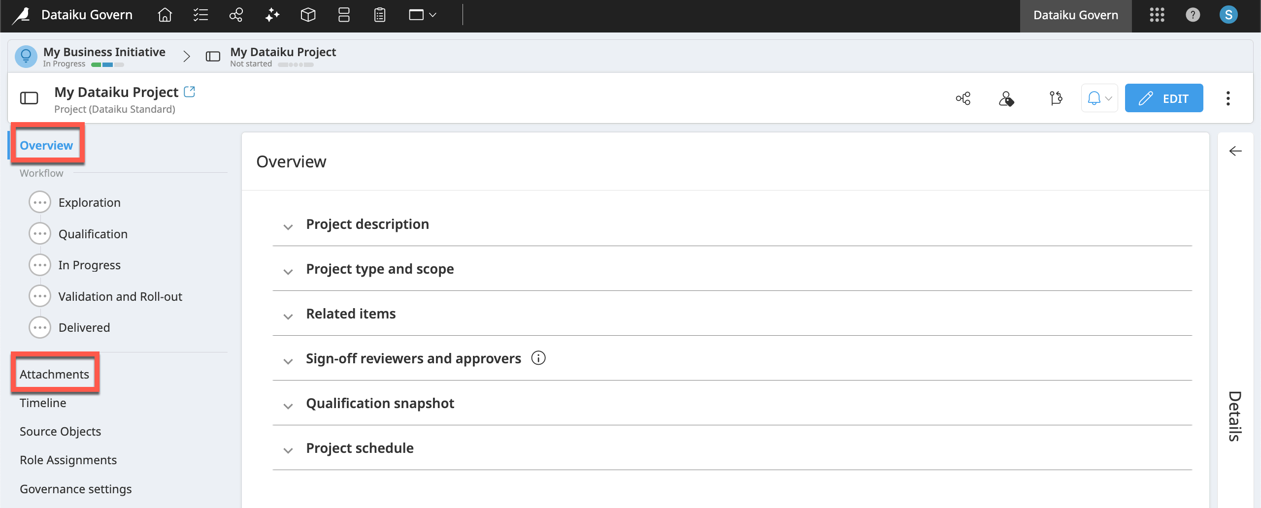Open the Attachments tab
This screenshot has width=1261, height=508.
(x=54, y=374)
